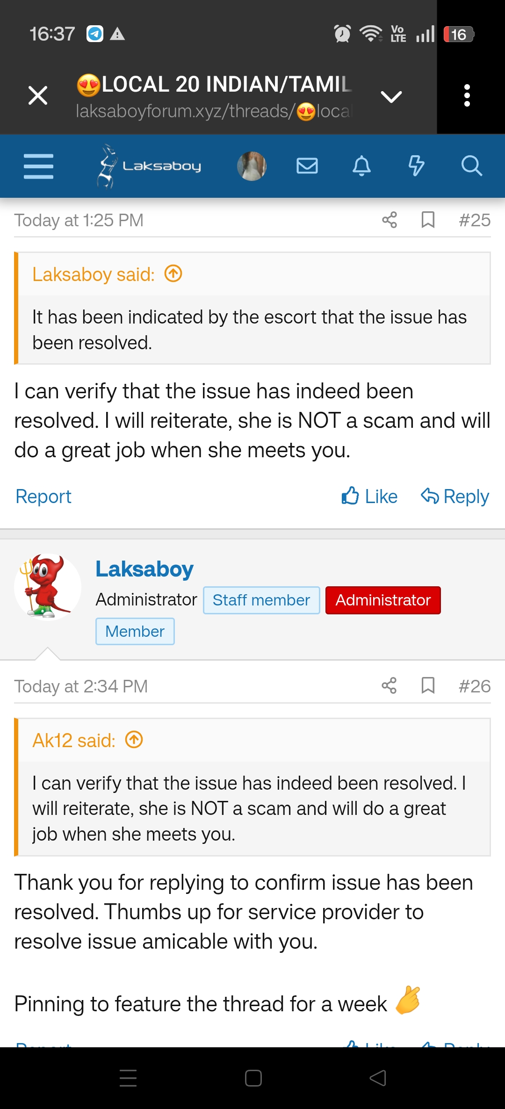Like post #25 by Ak12
Viewport: 505px width, 1109px height.
pyautogui.click(x=369, y=497)
